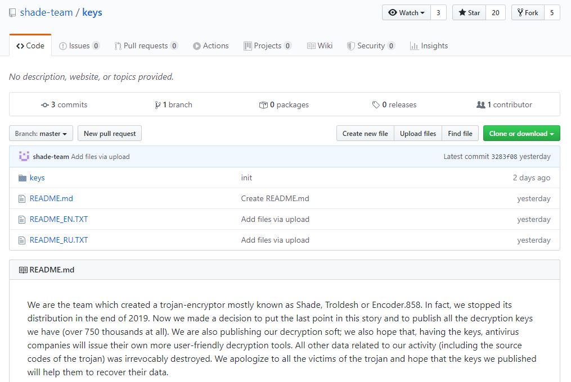Open latest commit hash 3283f08
The height and width of the screenshot is (382, 571).
tap(504, 157)
